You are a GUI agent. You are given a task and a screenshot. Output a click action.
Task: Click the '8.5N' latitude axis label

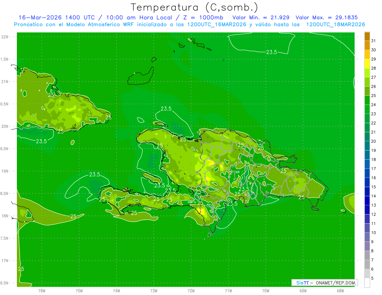(x=5, y=193)
